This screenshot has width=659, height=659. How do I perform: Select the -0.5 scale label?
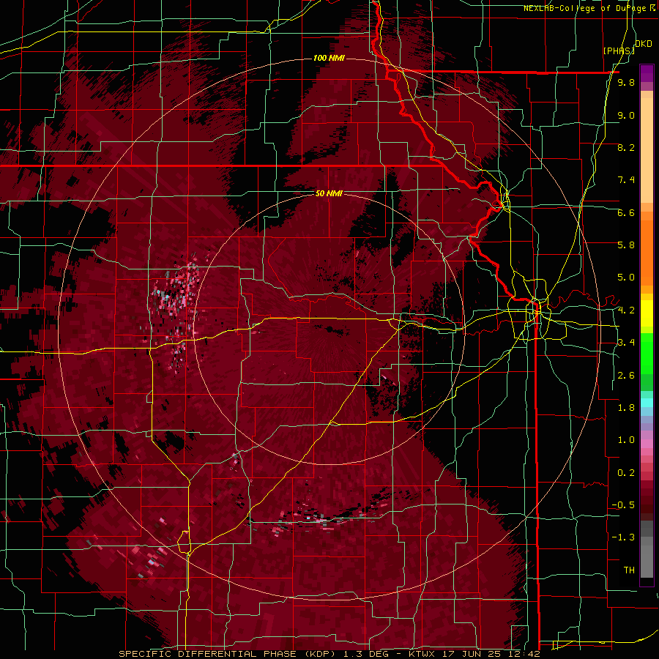pyautogui.click(x=623, y=505)
